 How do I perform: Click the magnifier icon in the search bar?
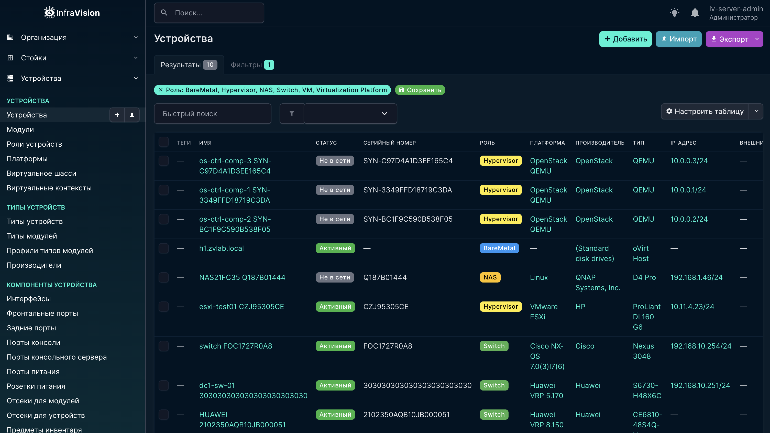coord(164,13)
